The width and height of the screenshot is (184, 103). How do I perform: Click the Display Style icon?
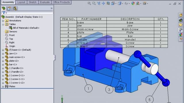tap(120, 3)
